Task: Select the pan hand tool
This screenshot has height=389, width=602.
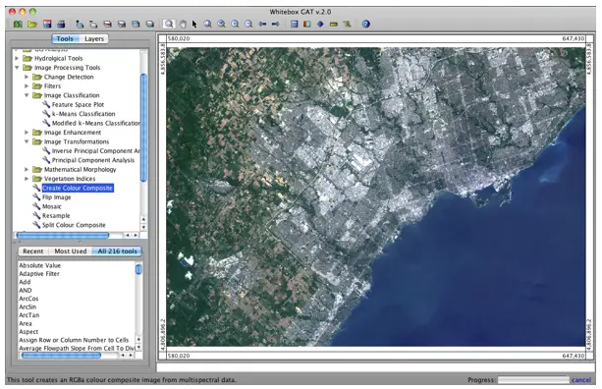Action: [x=183, y=25]
